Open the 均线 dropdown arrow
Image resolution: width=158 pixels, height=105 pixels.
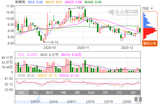click(x=152, y=8)
